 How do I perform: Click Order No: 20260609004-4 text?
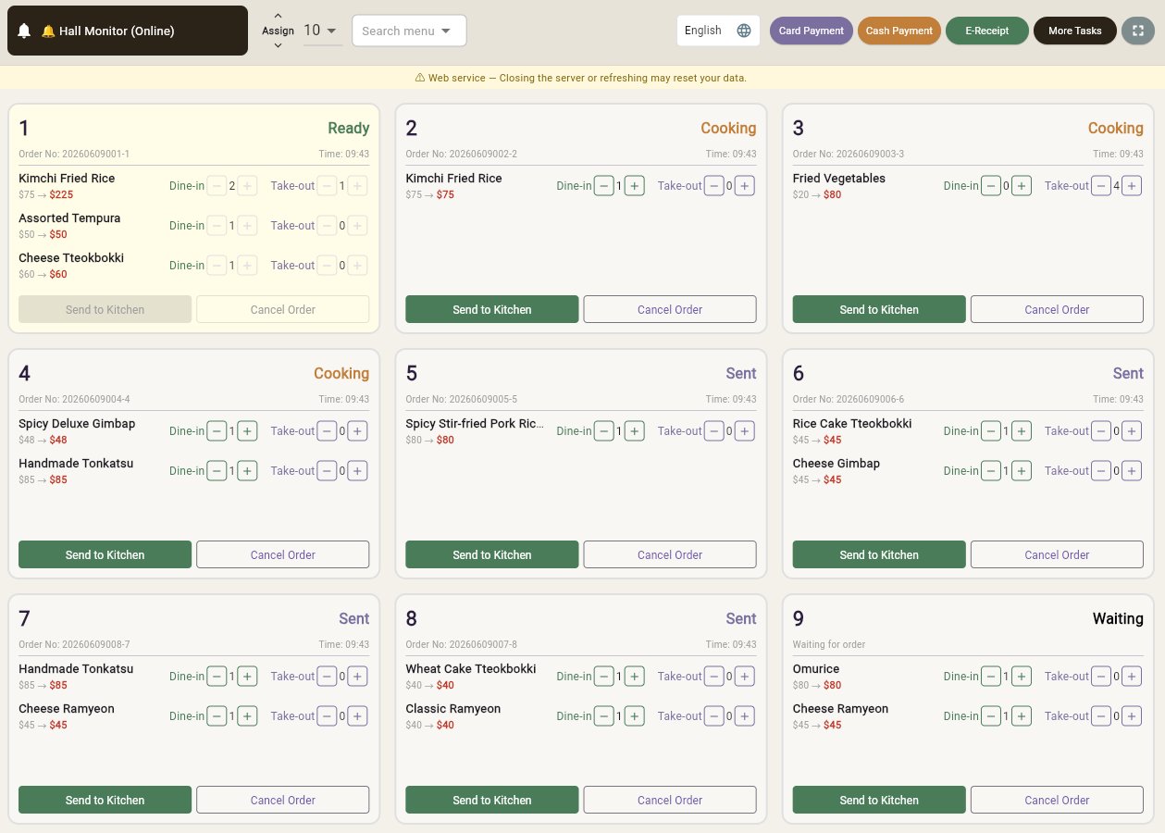tap(74, 399)
